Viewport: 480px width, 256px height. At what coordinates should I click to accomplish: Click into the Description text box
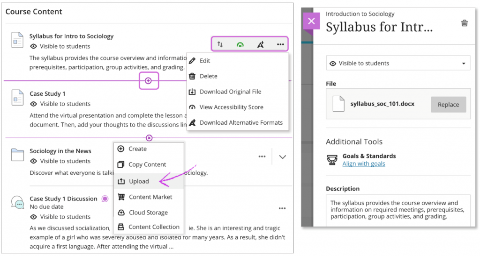398,210
